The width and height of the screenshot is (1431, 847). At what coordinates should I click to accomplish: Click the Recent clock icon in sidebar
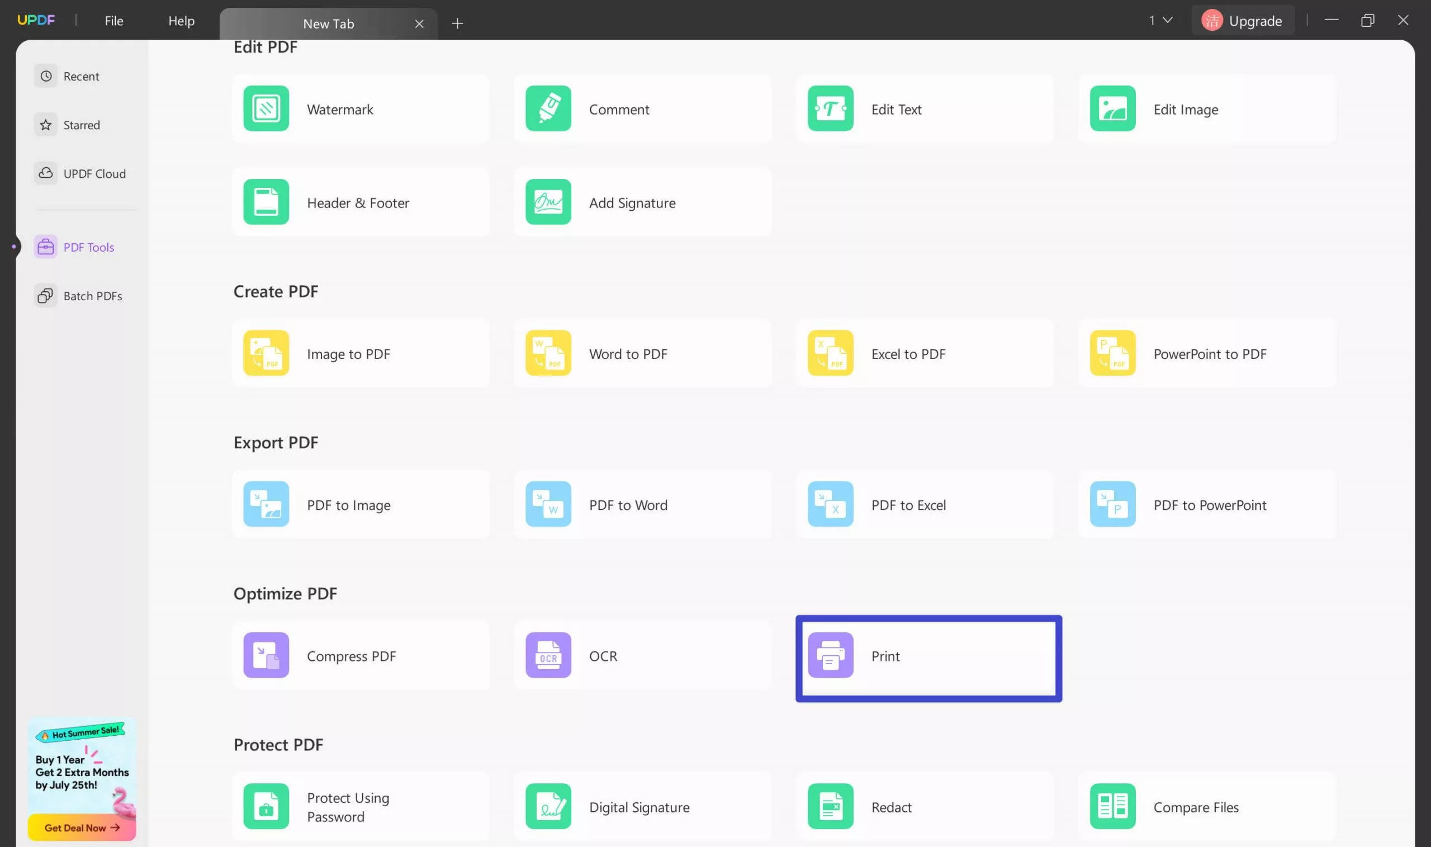point(46,76)
